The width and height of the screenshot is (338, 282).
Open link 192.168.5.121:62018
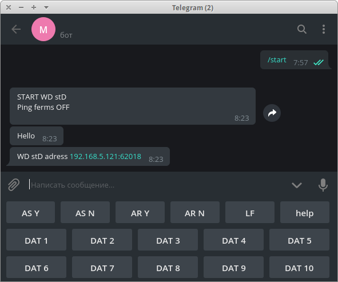tap(105, 156)
